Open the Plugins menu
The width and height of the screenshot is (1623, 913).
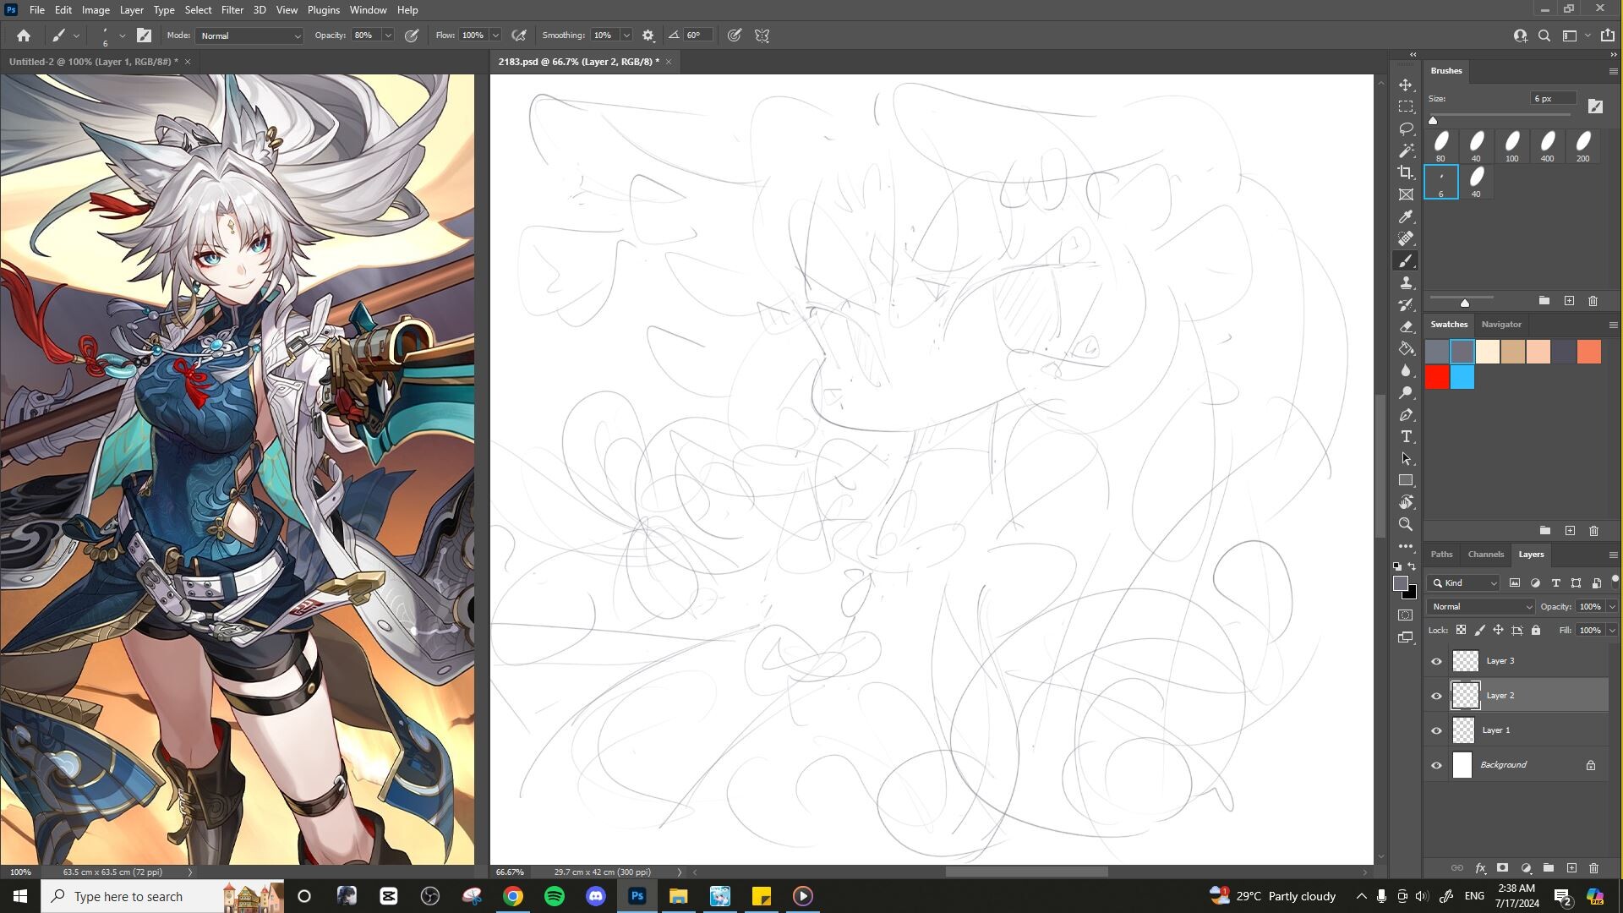323,10
